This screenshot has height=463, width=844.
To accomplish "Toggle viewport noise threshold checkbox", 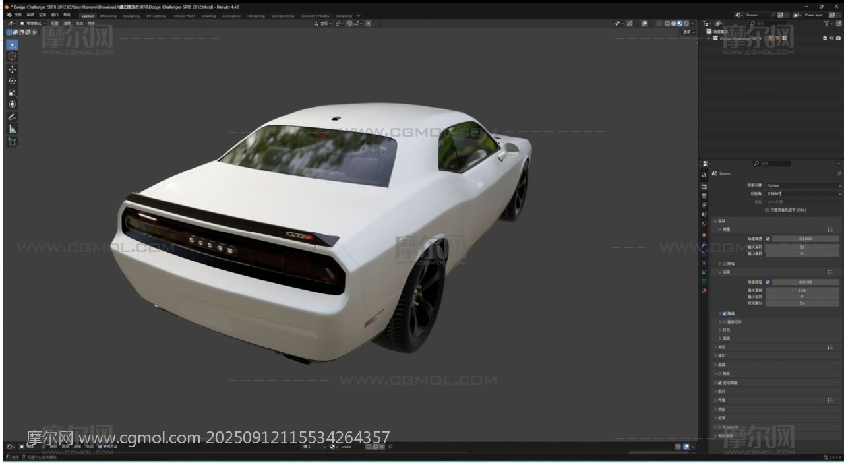I will click(x=768, y=239).
